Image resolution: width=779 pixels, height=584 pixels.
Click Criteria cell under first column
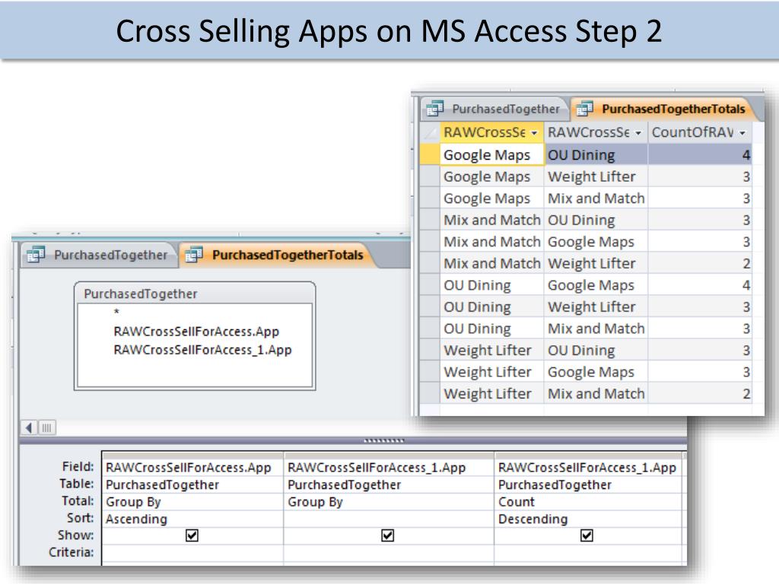tap(192, 552)
